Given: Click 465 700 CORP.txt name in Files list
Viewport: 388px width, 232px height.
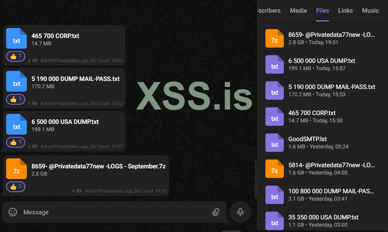Looking at the screenshot, I should pyautogui.click(x=312, y=113).
